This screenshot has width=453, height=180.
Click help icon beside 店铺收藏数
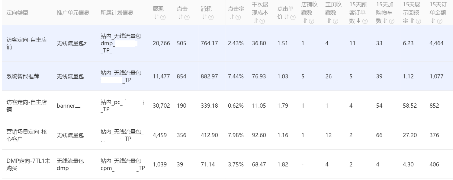click(x=312, y=21)
